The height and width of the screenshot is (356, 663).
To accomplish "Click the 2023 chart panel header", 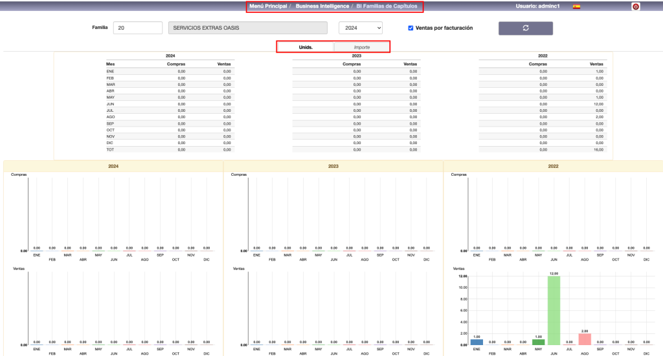I will point(333,166).
